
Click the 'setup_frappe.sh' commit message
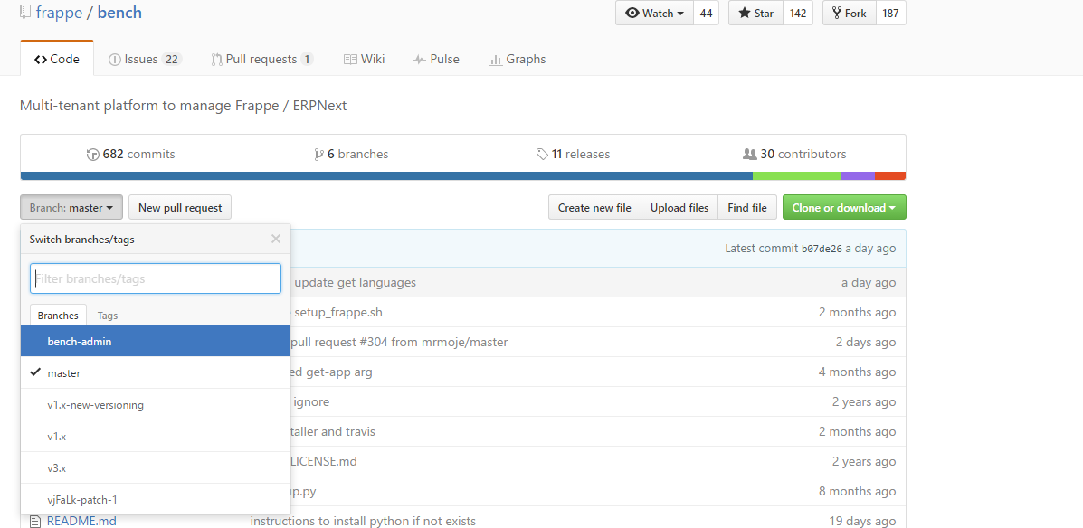(337, 312)
